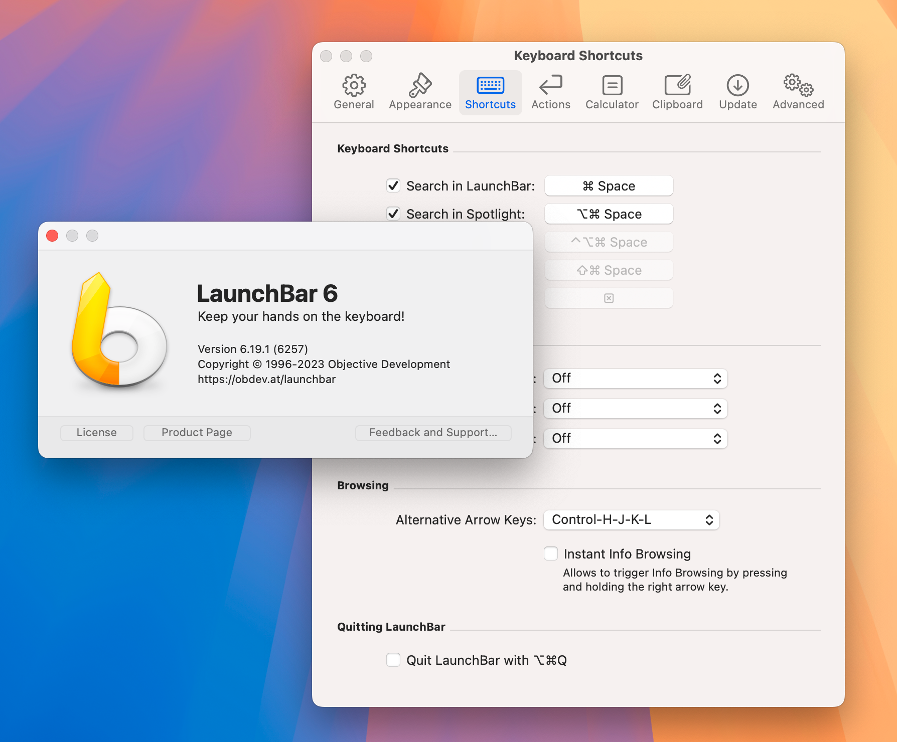The image size is (897, 742).
Task: Click the Instant Info Browsing description text
Action: (675, 580)
